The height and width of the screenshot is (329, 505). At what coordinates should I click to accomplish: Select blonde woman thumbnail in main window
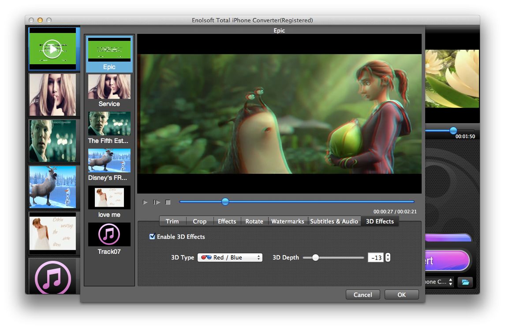click(52, 95)
